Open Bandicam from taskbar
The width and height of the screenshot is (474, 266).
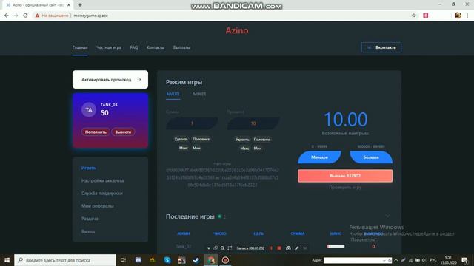tap(225, 260)
